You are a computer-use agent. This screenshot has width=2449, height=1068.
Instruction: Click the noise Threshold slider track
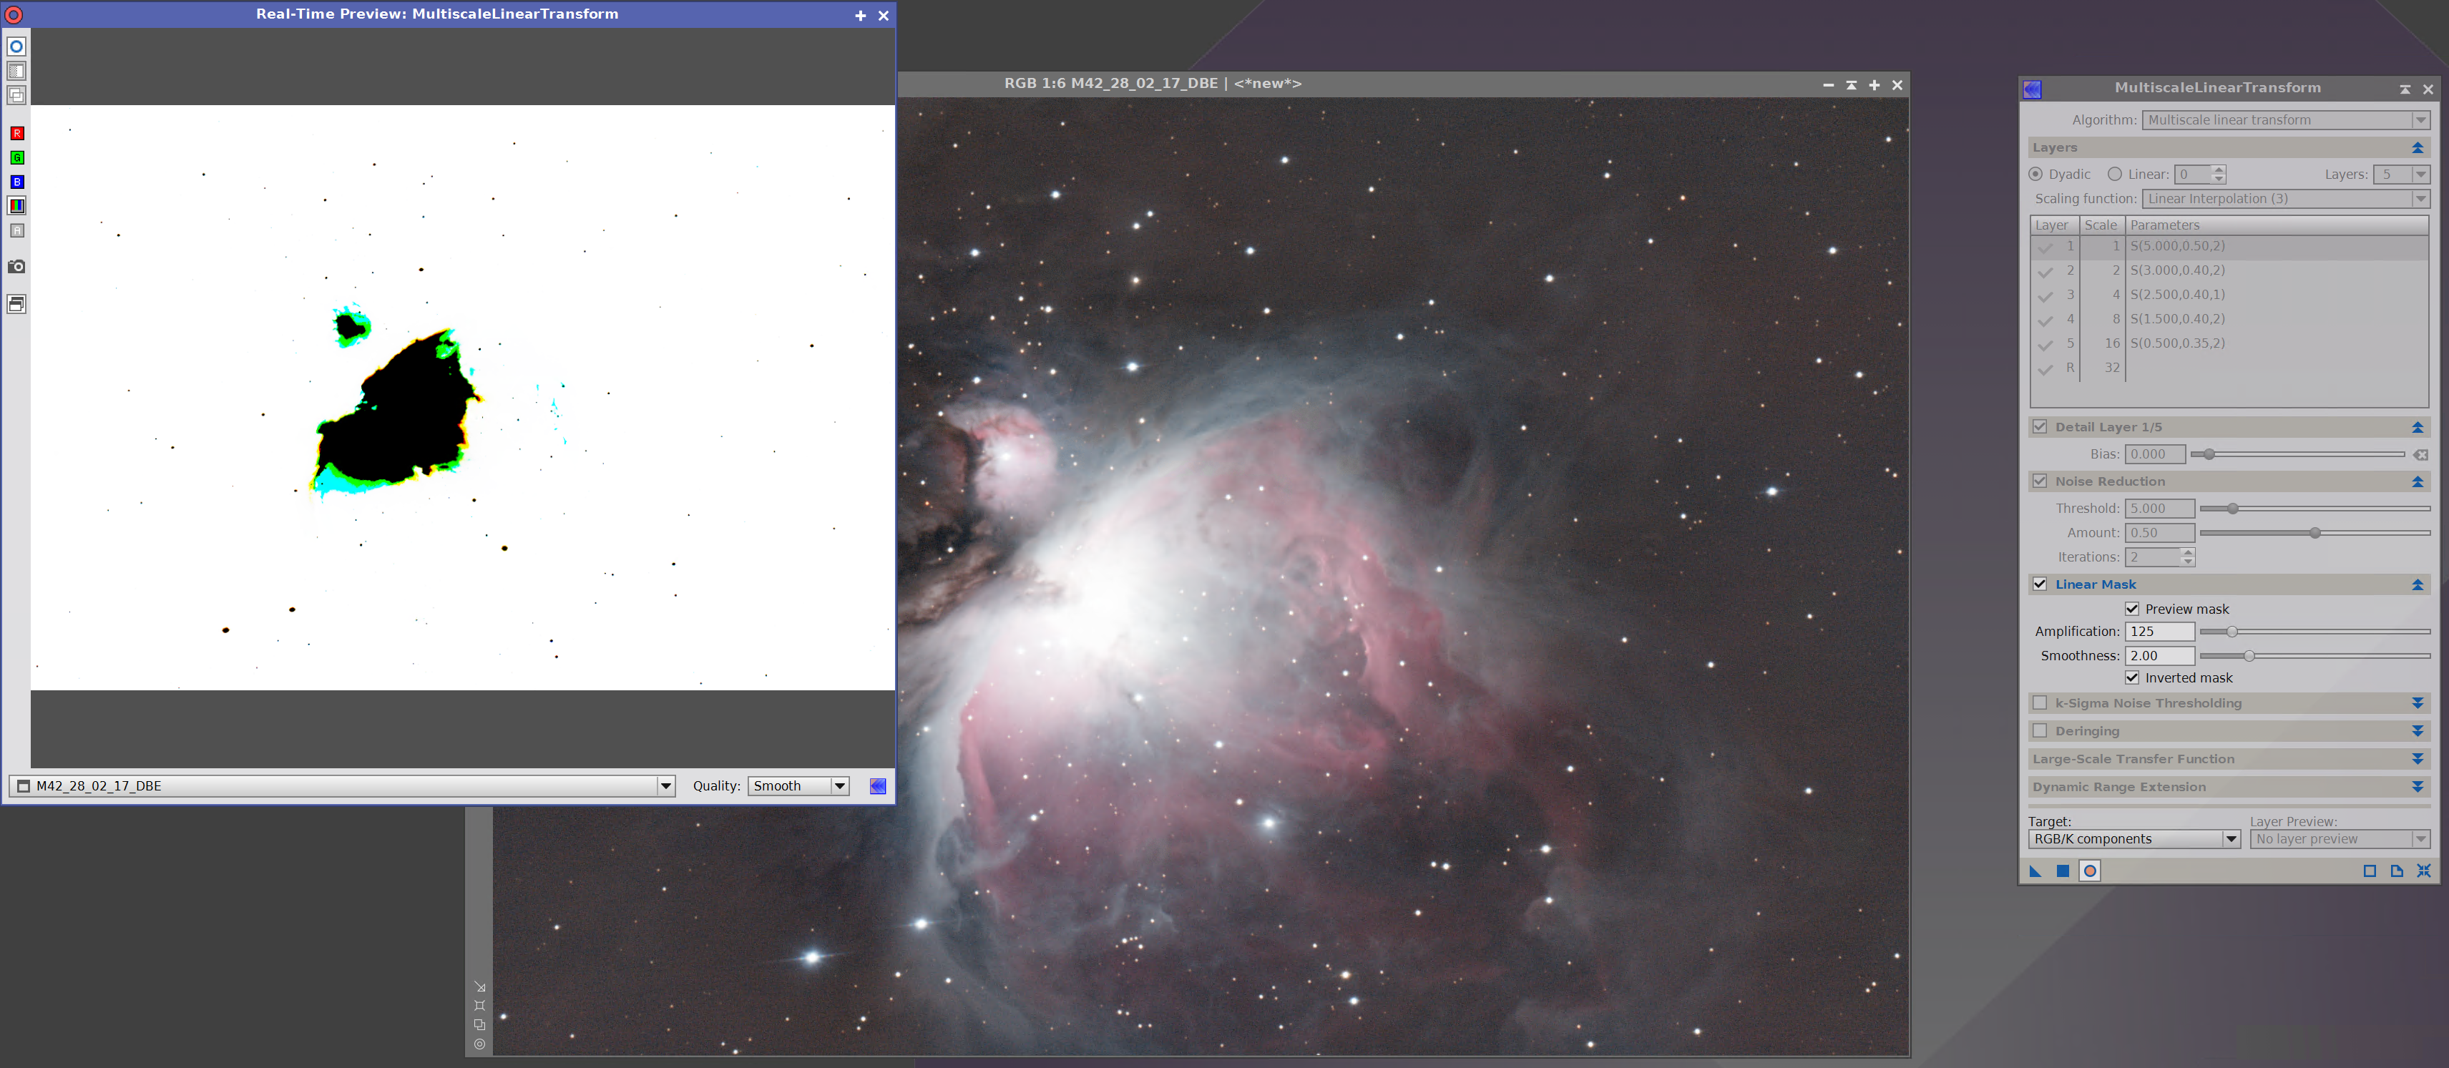pos(2315,509)
